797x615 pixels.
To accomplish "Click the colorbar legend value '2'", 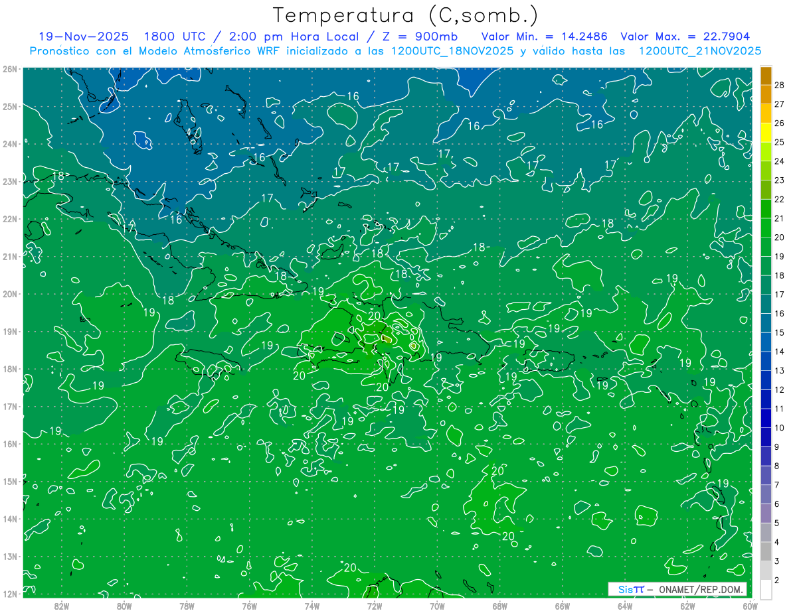I will 777,581.
